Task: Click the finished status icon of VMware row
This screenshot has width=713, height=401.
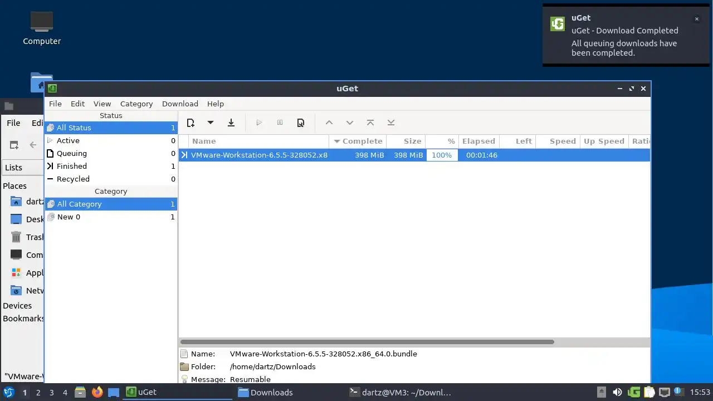Action: click(184, 155)
